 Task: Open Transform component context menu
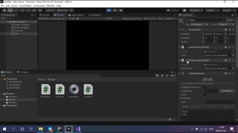[x=233, y=30]
